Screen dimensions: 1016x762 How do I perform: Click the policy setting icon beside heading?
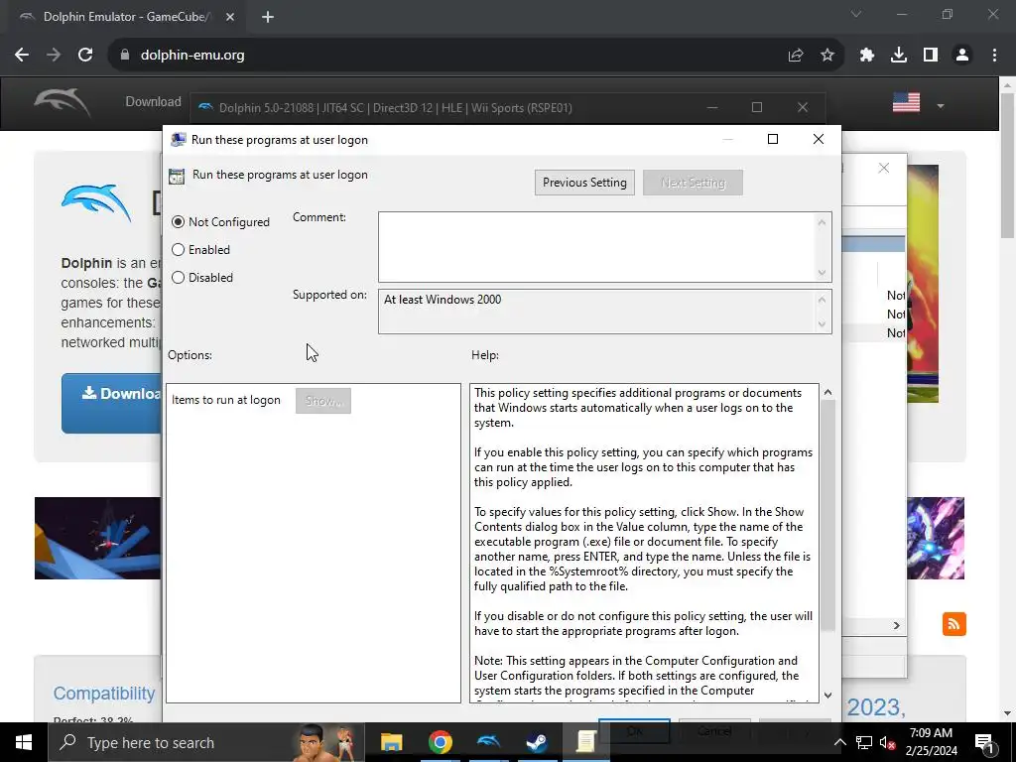coord(177,176)
